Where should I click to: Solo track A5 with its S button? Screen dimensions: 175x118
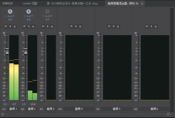point(113,26)
